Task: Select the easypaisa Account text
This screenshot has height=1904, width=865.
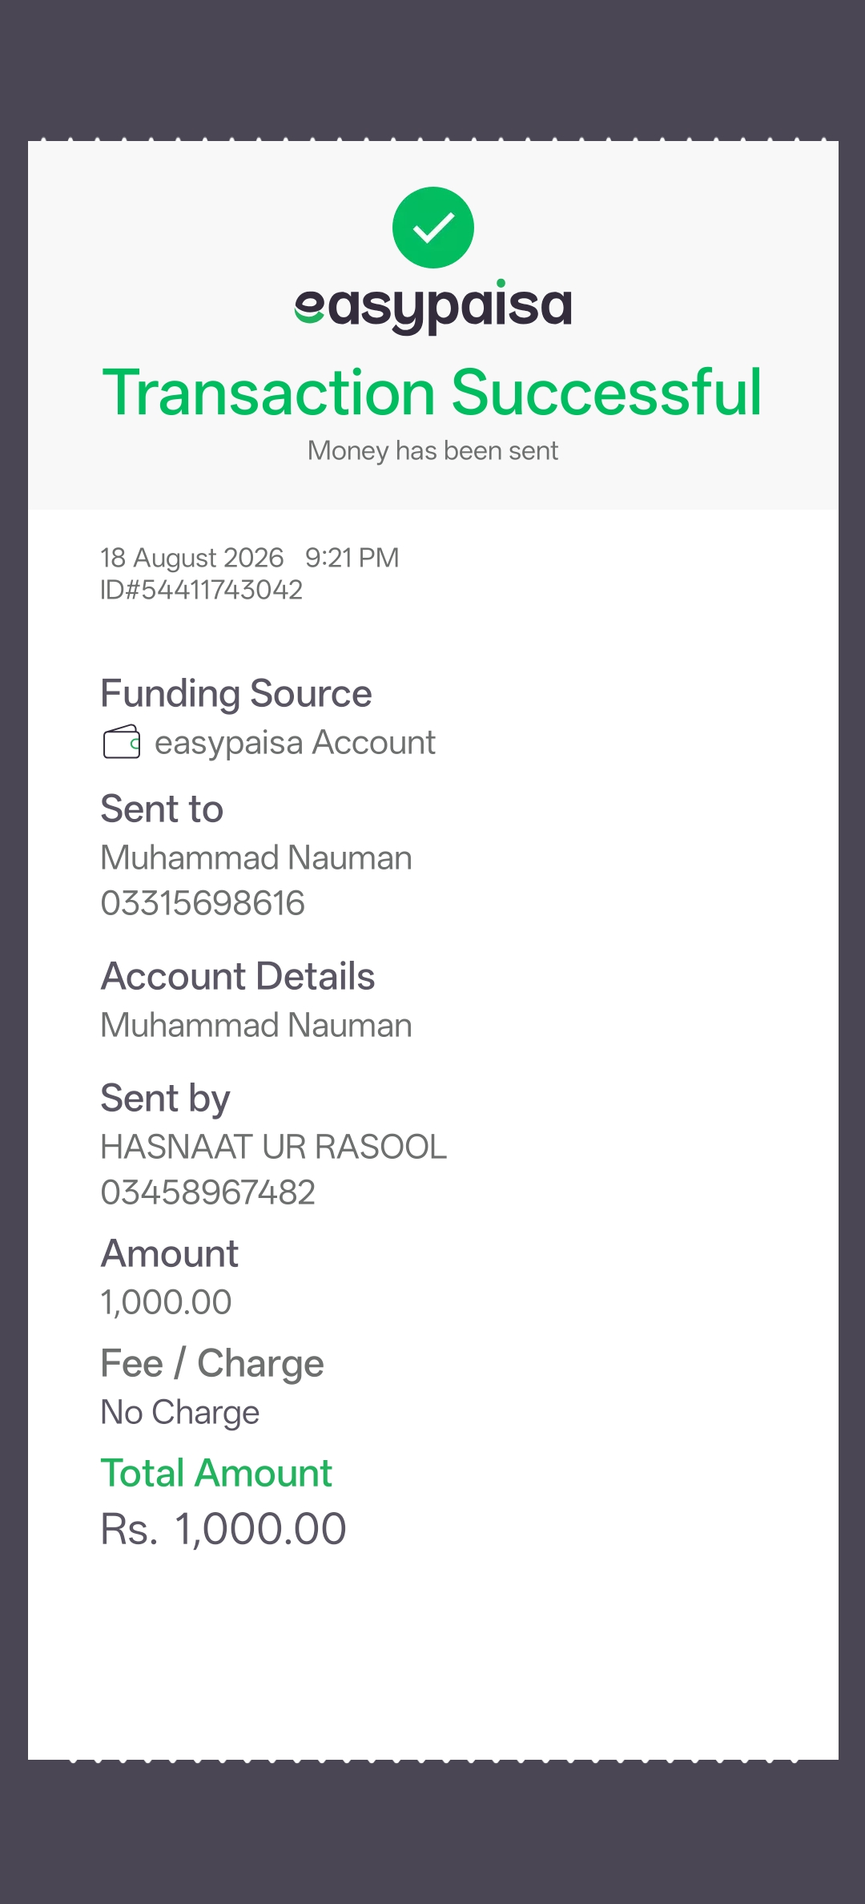Action: pyautogui.click(x=295, y=743)
